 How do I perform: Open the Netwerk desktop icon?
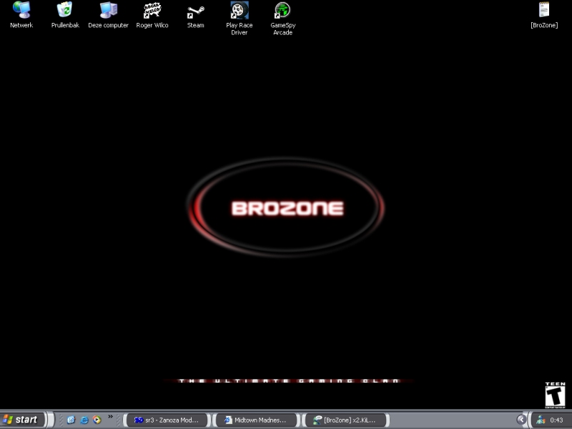[x=21, y=11]
